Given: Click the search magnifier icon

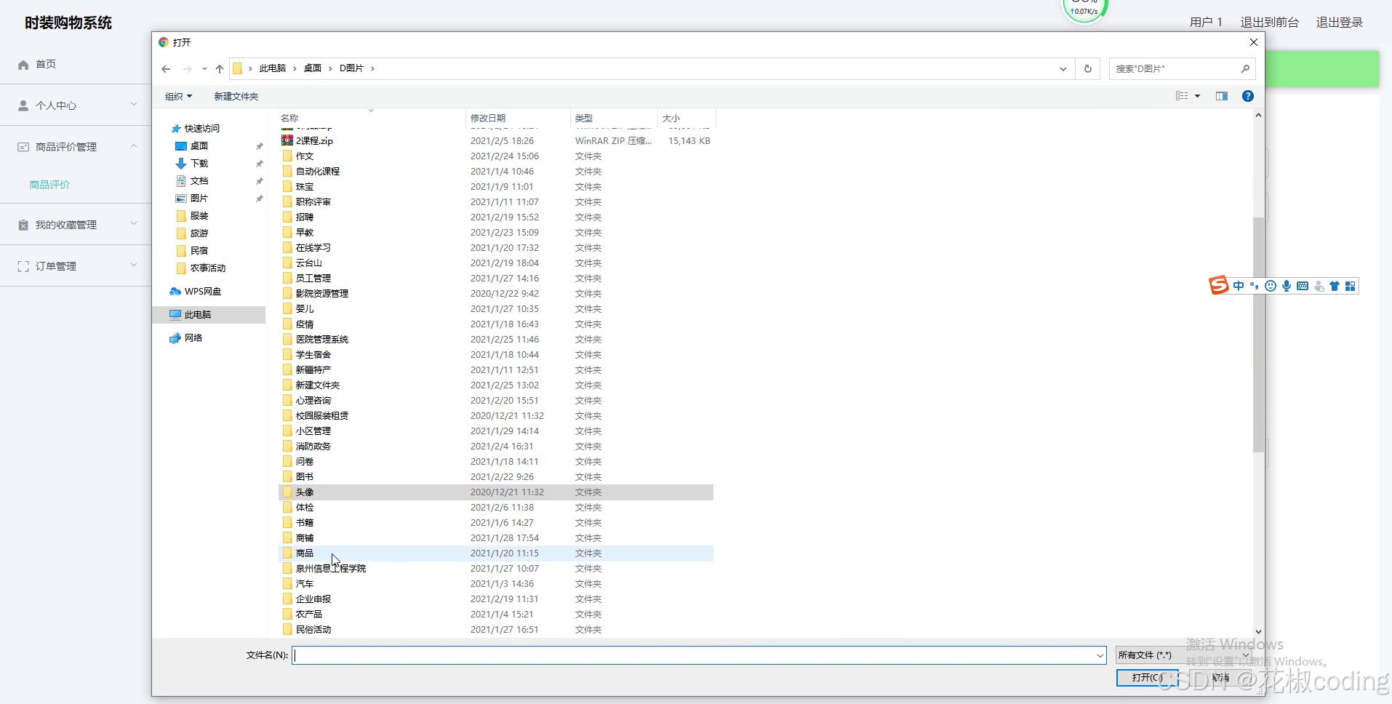Looking at the screenshot, I should coord(1245,69).
